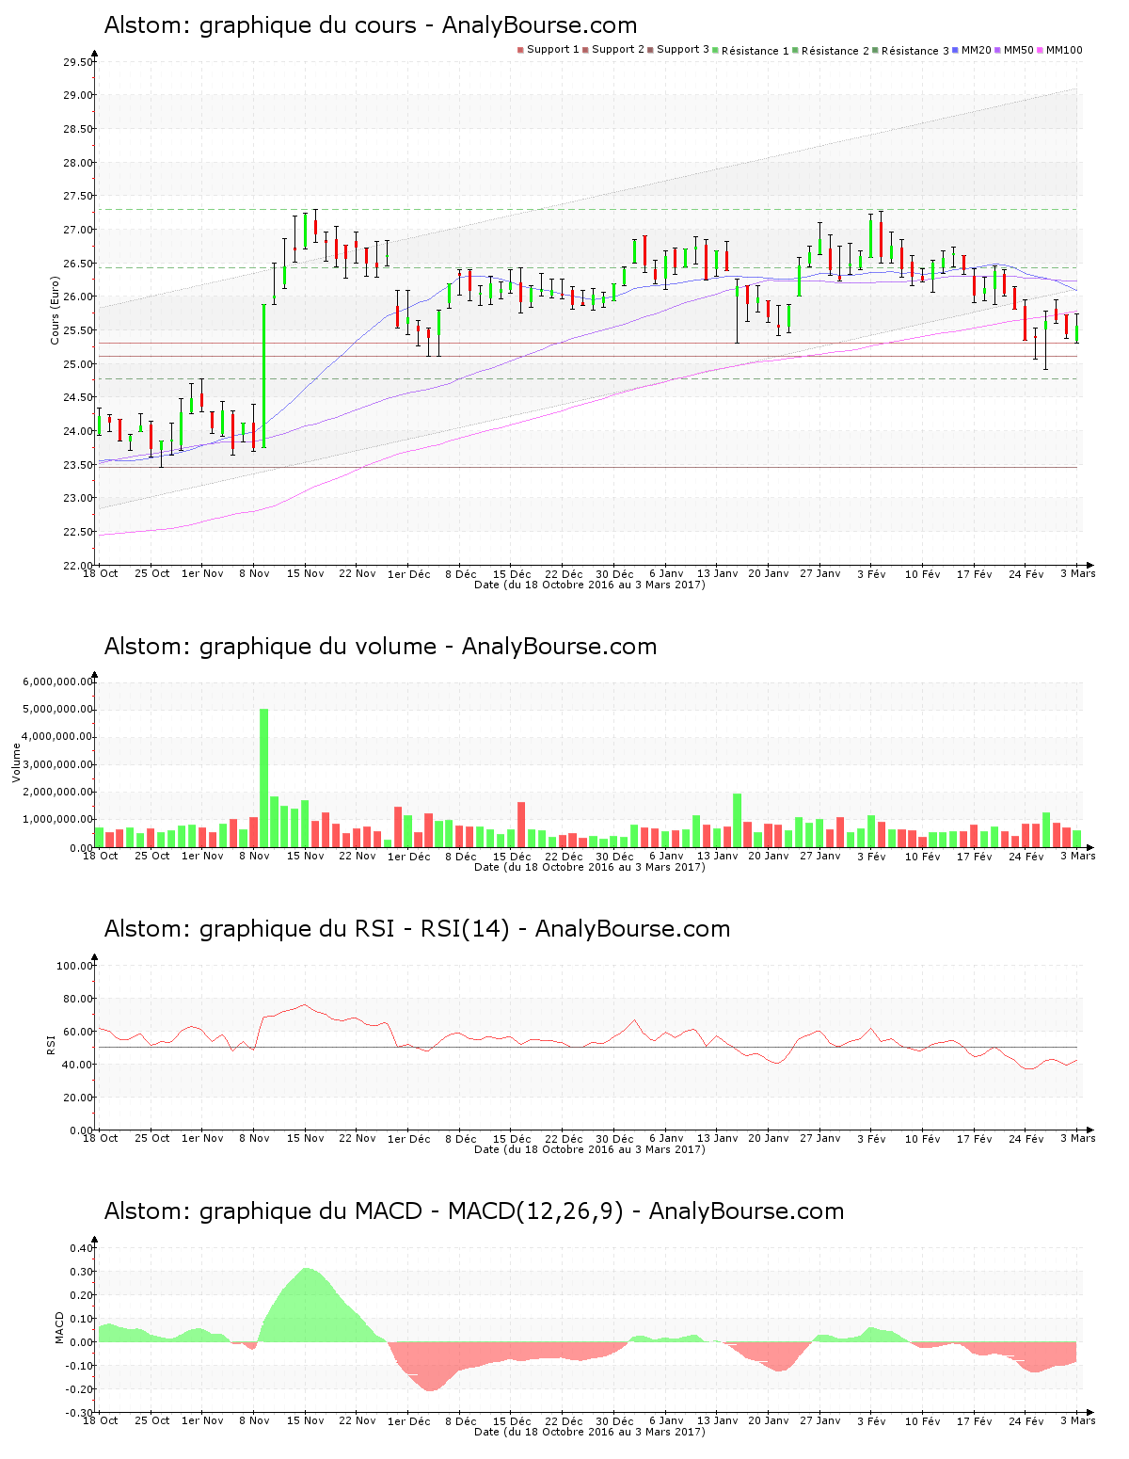Viewport: 1129px width, 1459px height.
Task: Click the 'Alstom: graphique du cours' title
Action: tap(261, 25)
